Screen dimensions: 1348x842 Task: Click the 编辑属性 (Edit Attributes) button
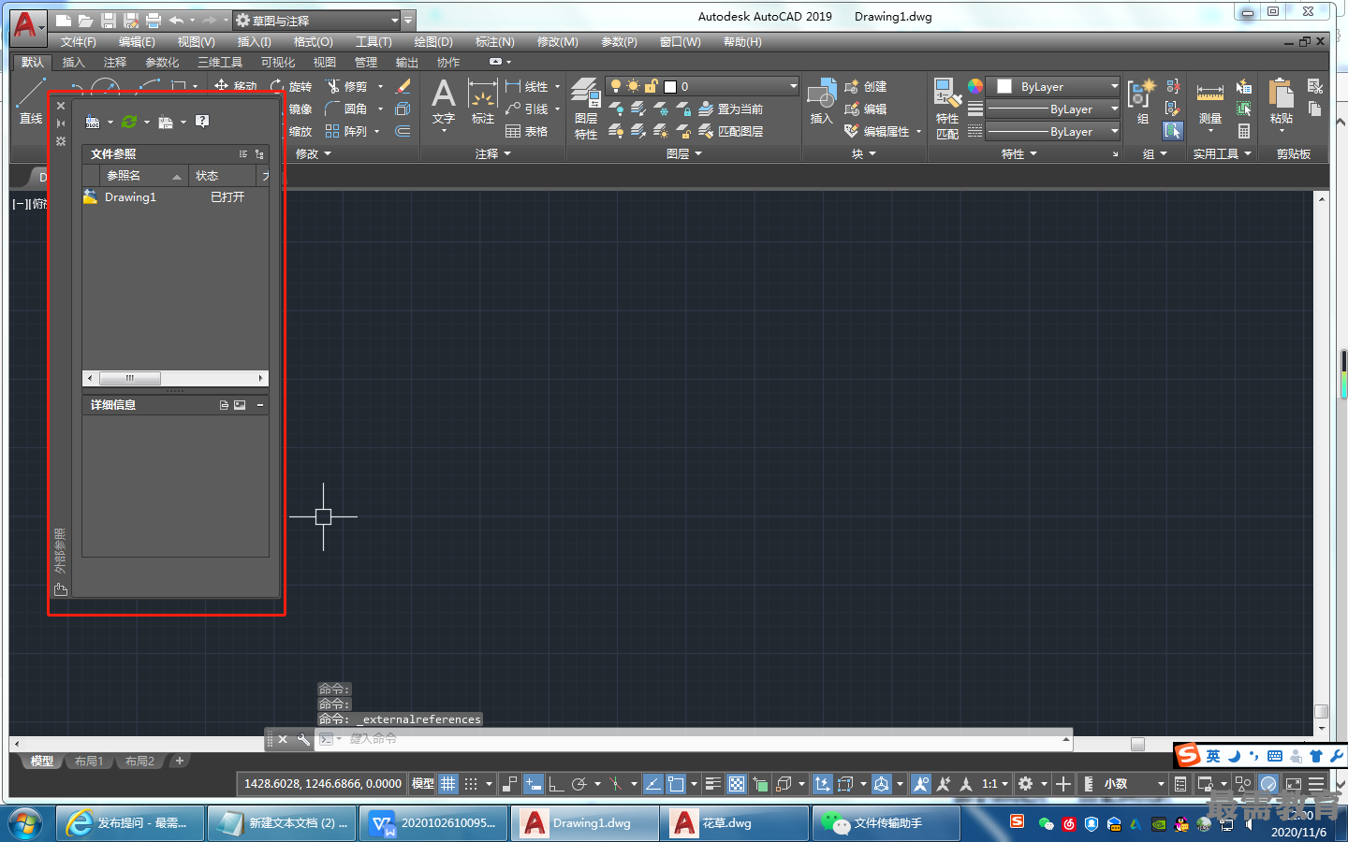(877, 132)
